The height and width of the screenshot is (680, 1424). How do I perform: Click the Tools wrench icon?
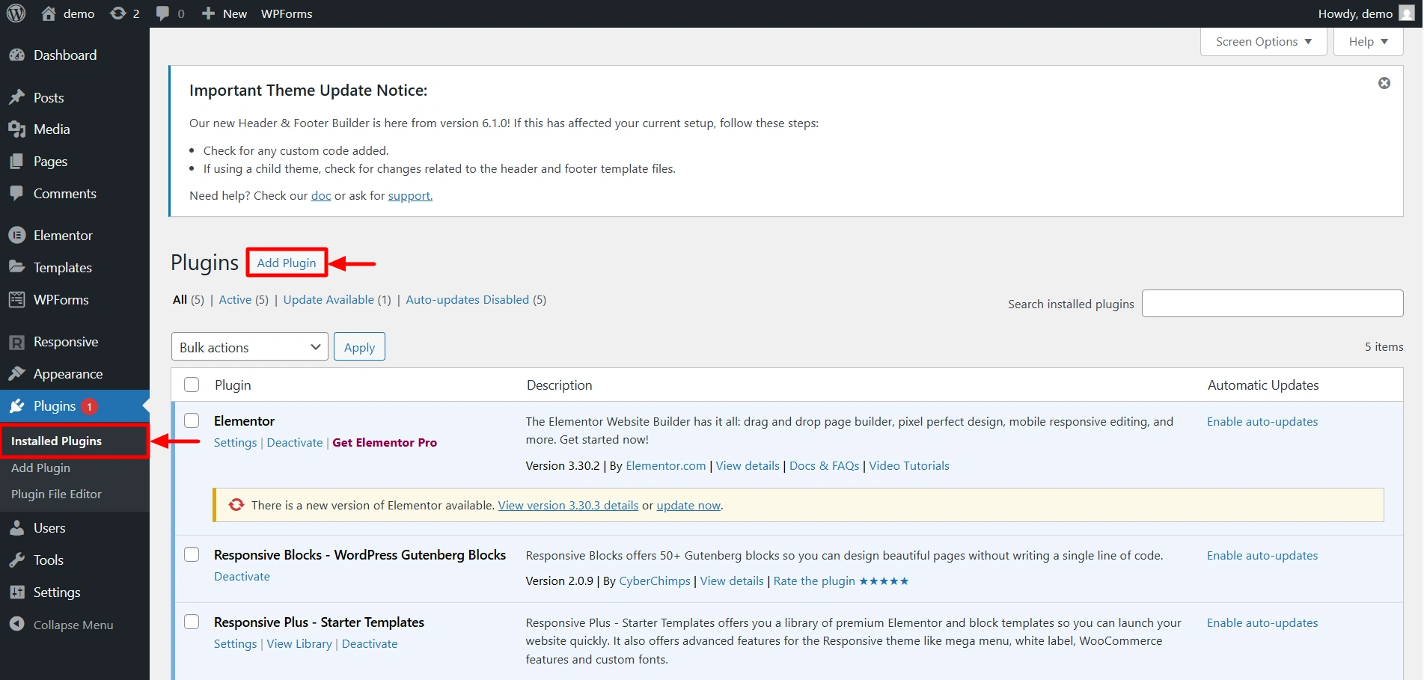pos(16,560)
